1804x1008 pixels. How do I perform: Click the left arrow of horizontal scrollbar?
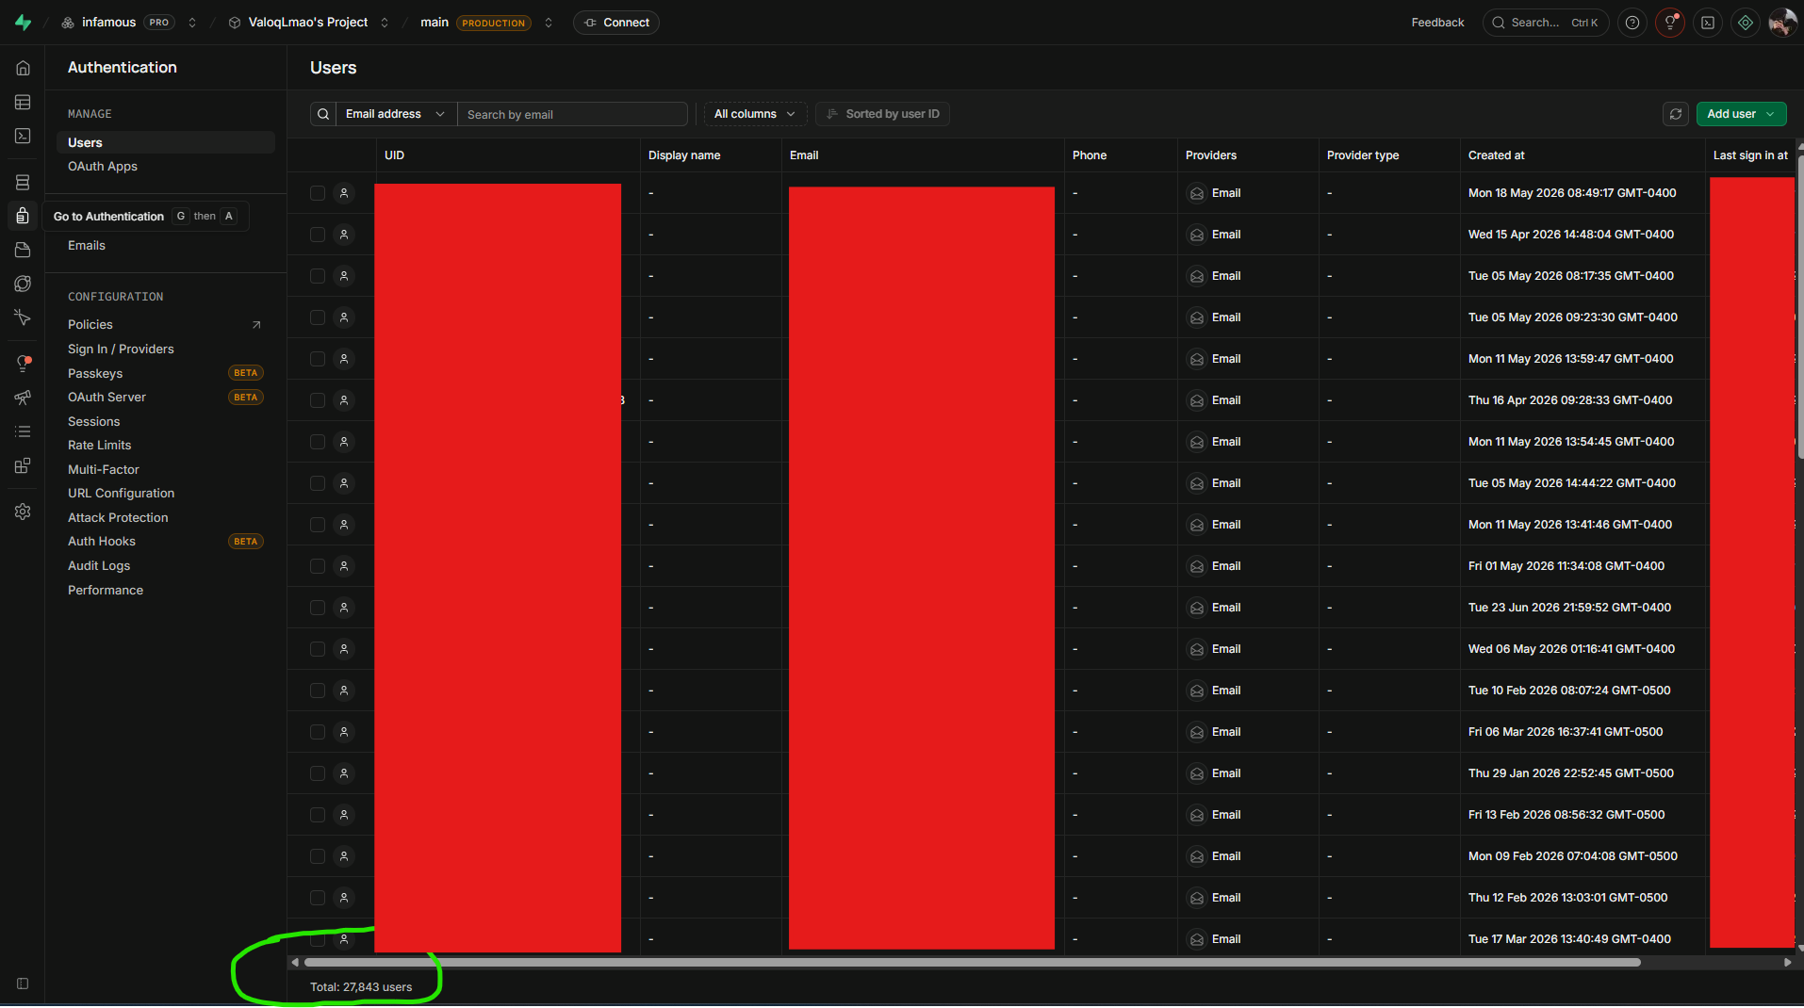coord(295,963)
